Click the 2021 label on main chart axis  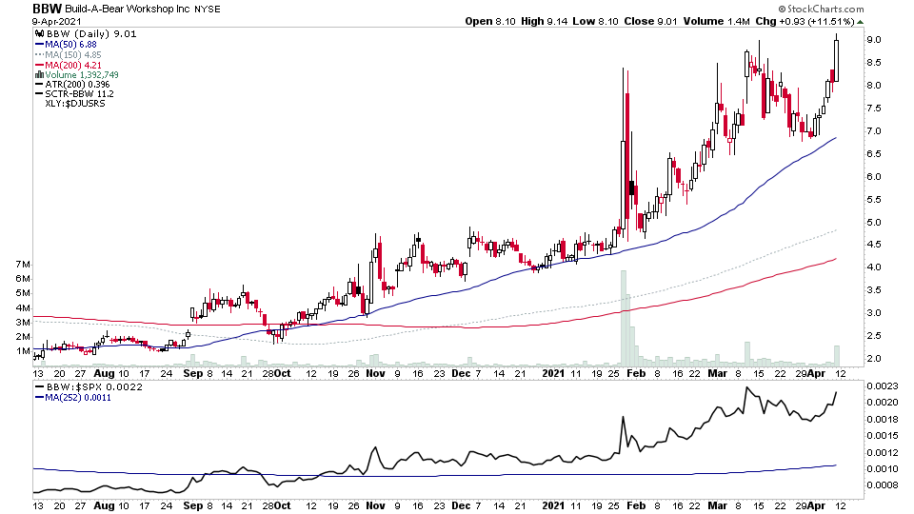(554, 373)
